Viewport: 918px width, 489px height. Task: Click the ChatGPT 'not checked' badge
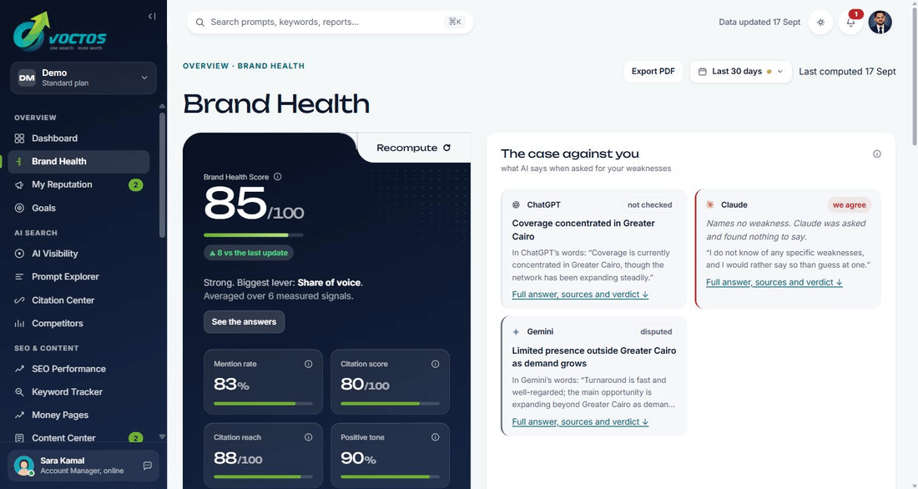tap(649, 205)
